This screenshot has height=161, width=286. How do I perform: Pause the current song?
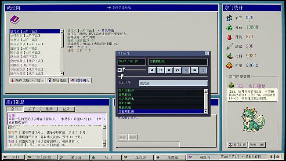coord(160,70)
